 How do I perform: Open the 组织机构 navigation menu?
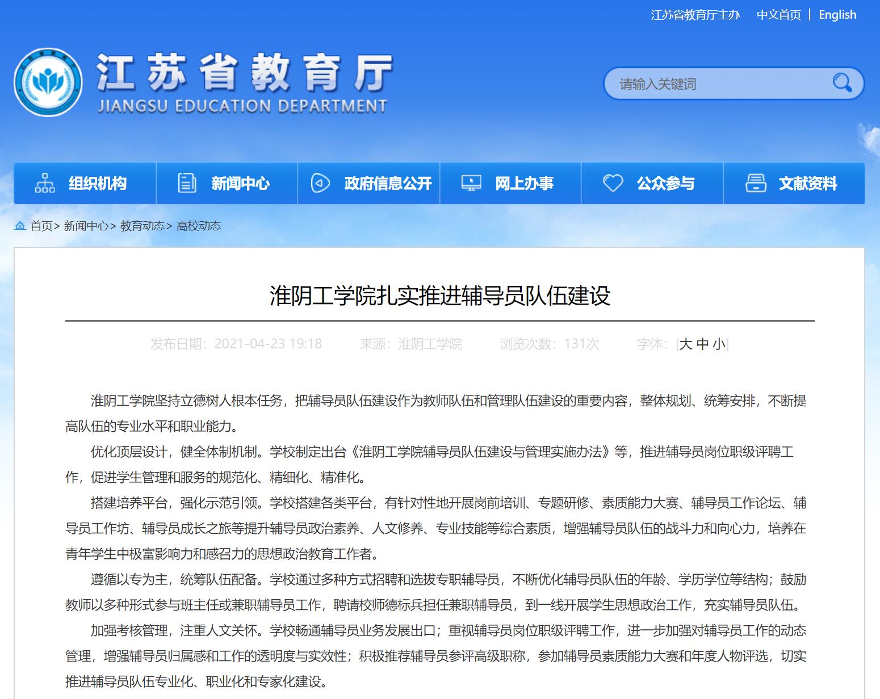coord(98,183)
